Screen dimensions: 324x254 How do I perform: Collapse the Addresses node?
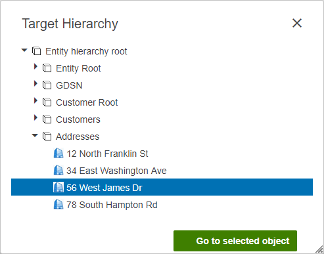pyautogui.click(x=35, y=136)
